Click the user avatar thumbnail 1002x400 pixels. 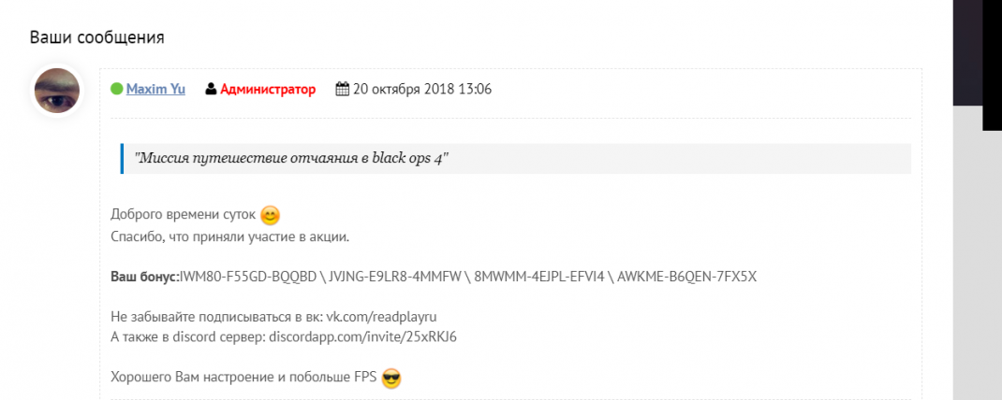pyautogui.click(x=57, y=92)
